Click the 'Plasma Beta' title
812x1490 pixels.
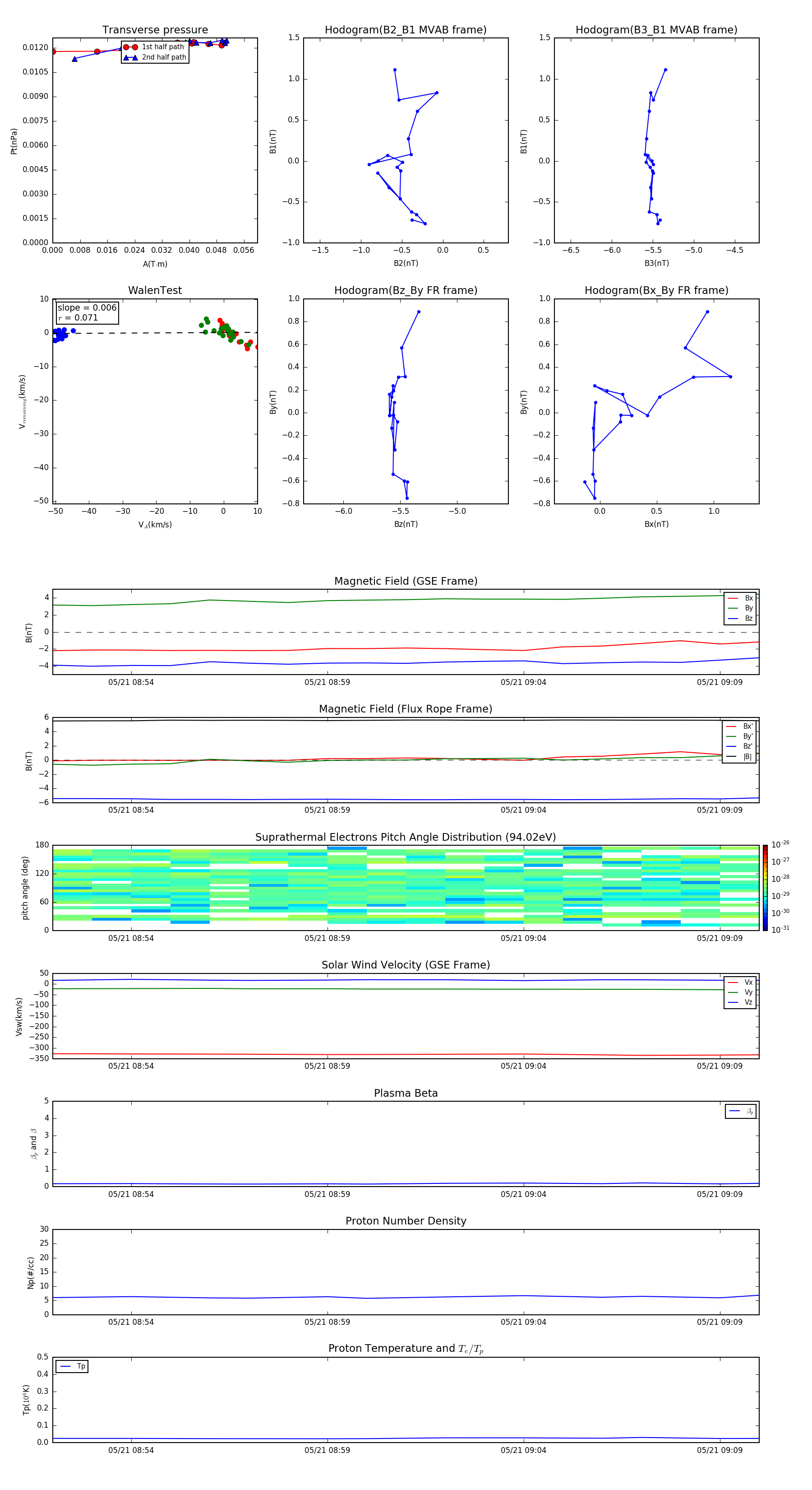click(406, 1094)
